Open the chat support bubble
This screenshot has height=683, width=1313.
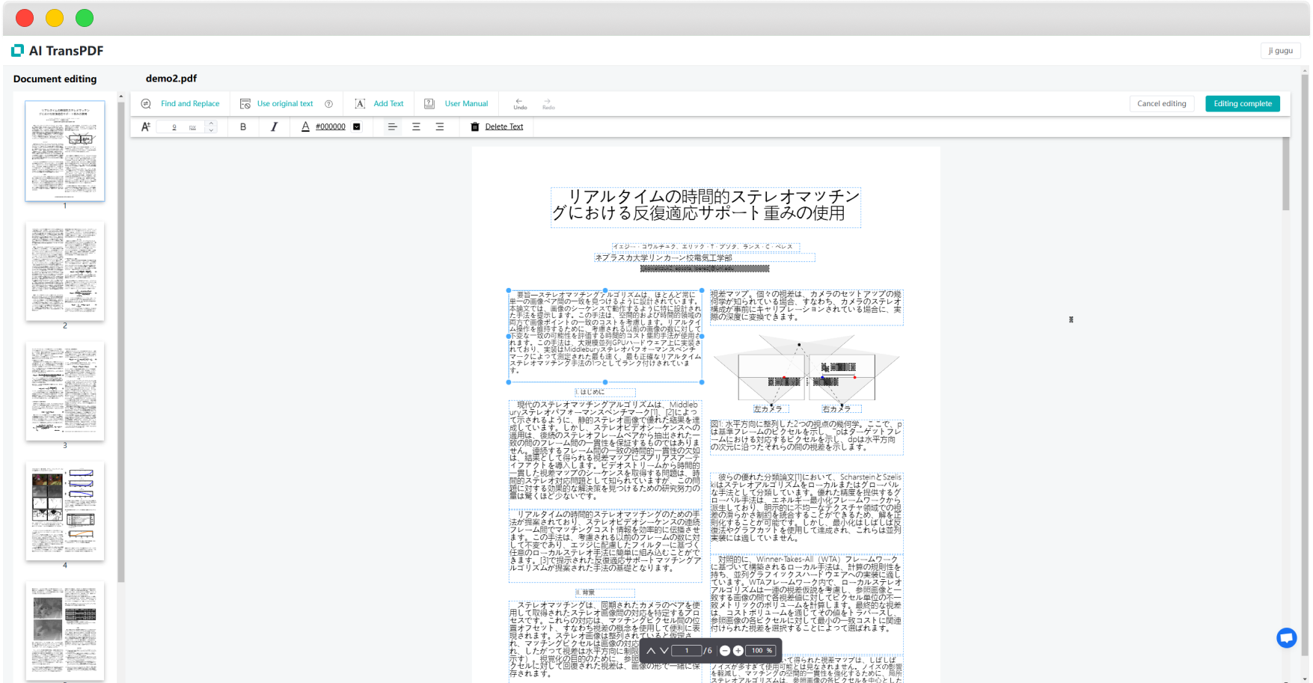coord(1286,638)
